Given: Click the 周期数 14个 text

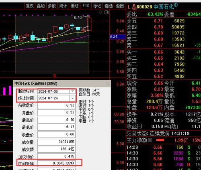Looking at the screenshot, I should pos(89,90).
